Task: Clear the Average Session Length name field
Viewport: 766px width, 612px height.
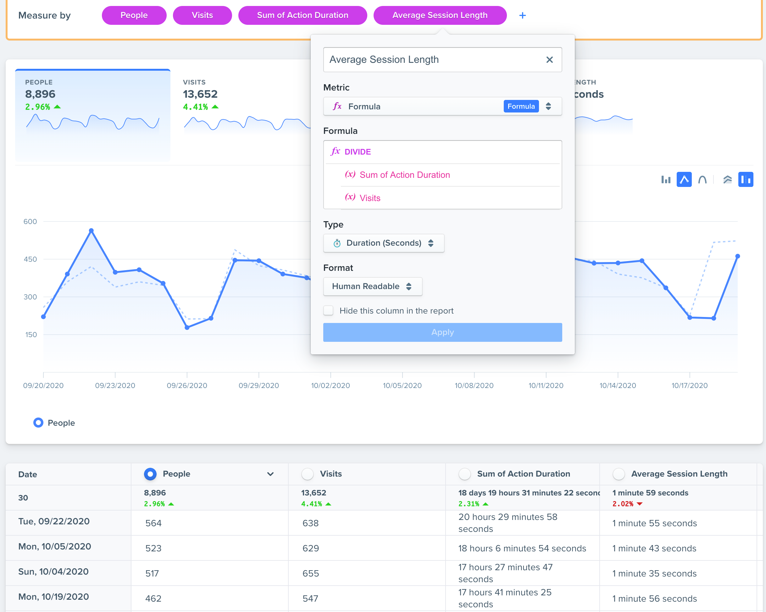Action: click(x=549, y=60)
